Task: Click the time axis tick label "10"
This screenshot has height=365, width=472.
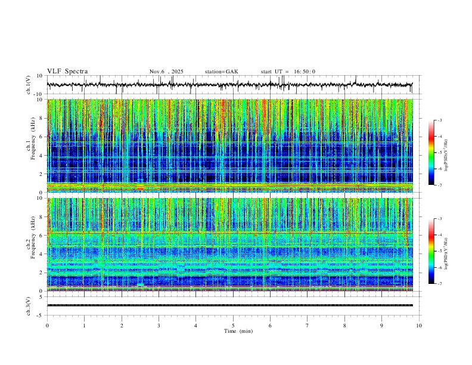Action: (419, 326)
